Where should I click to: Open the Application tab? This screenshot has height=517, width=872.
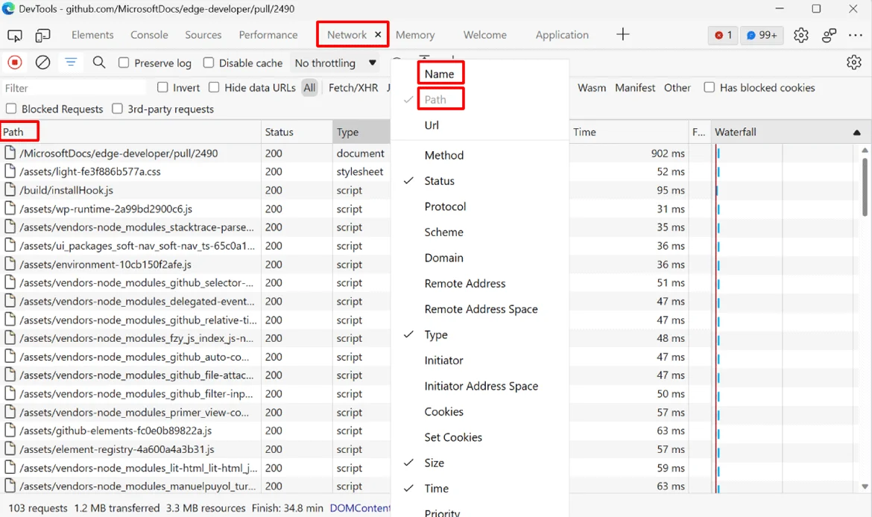point(562,34)
